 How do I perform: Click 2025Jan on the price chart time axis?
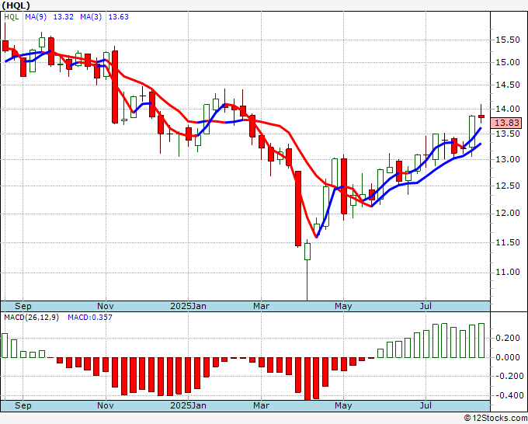pyautogui.click(x=188, y=306)
